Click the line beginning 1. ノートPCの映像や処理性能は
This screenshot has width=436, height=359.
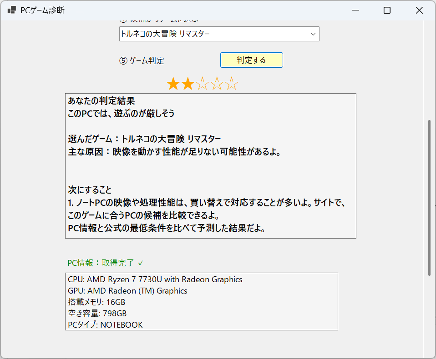click(207, 203)
